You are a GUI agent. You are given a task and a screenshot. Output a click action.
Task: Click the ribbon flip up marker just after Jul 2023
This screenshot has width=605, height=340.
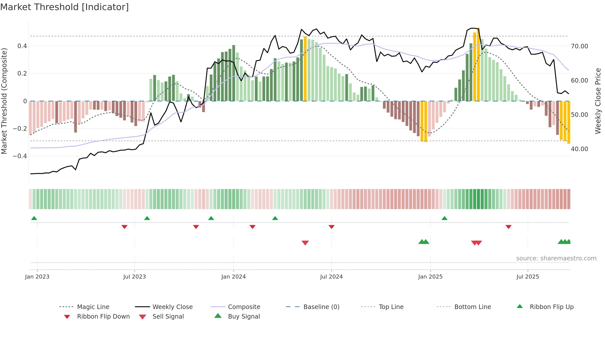pyautogui.click(x=147, y=218)
